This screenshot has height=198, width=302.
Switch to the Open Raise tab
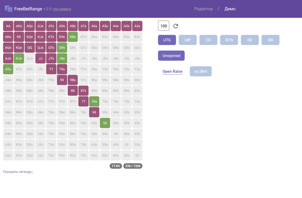pyautogui.click(x=173, y=72)
